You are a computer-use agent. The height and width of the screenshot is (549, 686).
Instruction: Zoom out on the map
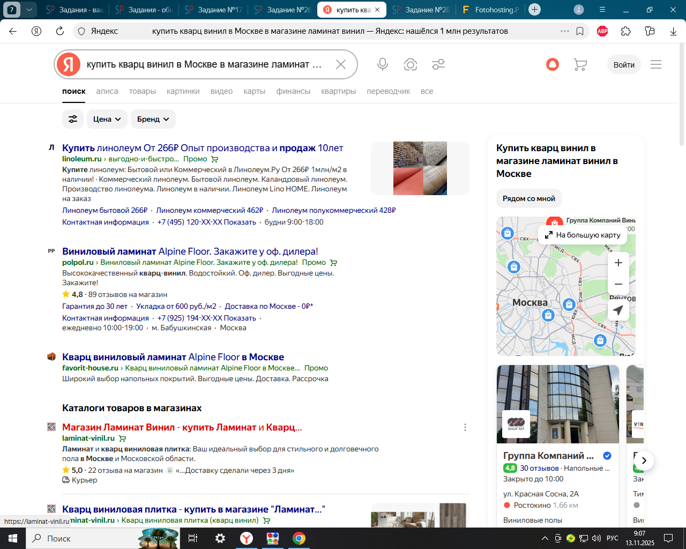tap(618, 284)
